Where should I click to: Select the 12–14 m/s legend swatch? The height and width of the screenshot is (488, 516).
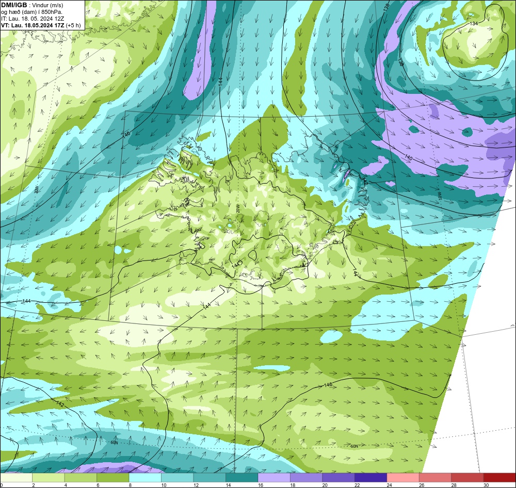pos(209,478)
